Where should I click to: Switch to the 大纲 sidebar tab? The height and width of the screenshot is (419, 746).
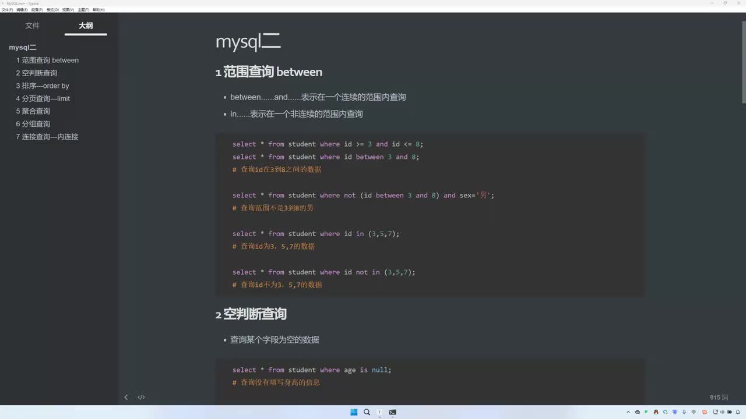[x=86, y=26]
